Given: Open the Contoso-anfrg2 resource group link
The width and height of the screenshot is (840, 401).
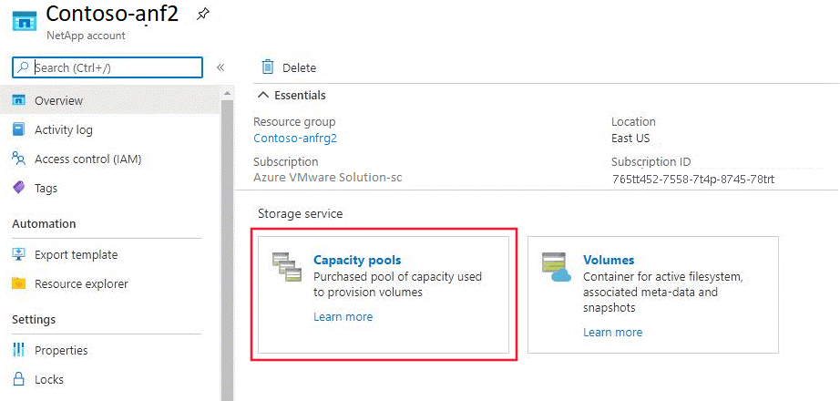Looking at the screenshot, I should 295,139.
